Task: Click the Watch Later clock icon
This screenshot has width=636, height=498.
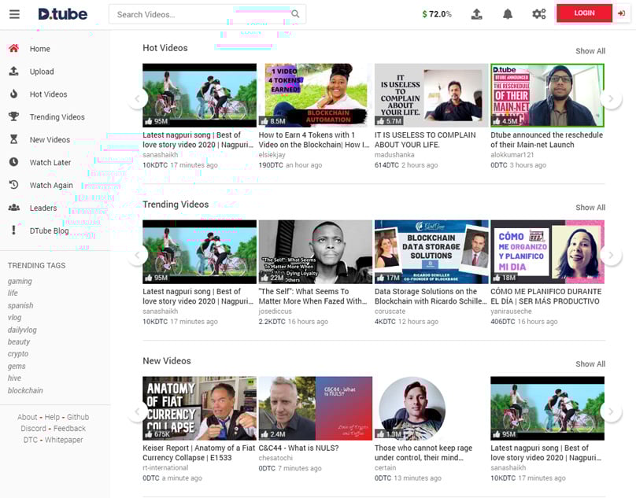Action: pos(14,162)
